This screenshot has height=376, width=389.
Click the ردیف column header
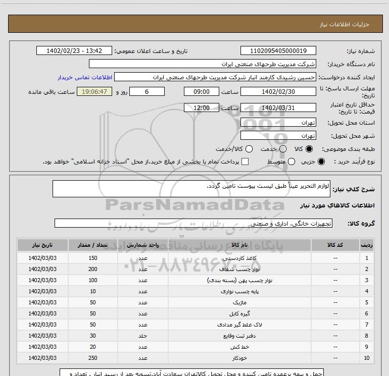click(367, 245)
